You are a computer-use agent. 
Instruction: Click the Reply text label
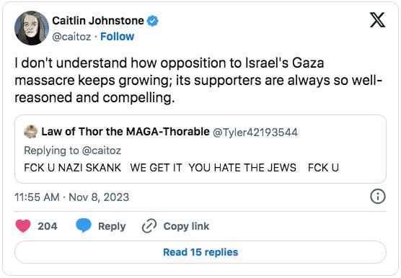pos(112,226)
